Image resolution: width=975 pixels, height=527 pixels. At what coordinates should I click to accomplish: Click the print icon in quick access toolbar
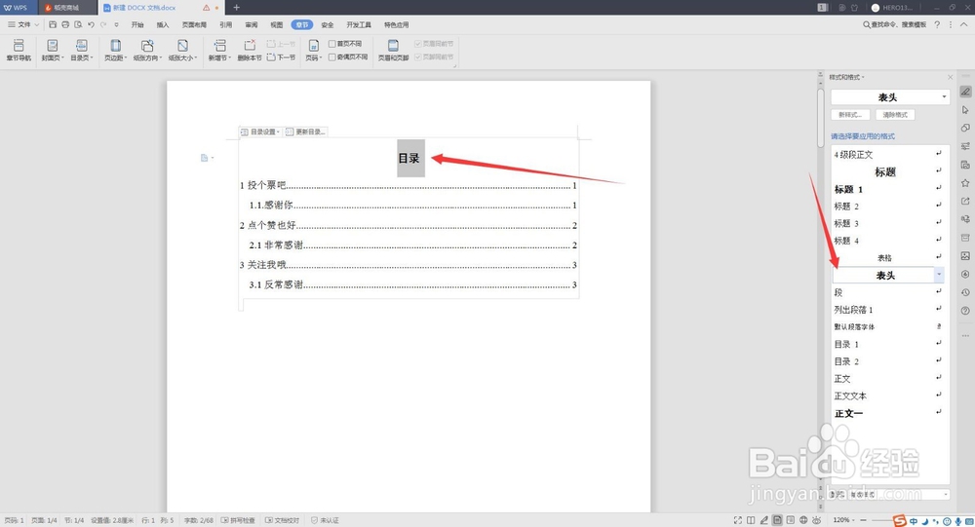coord(65,25)
